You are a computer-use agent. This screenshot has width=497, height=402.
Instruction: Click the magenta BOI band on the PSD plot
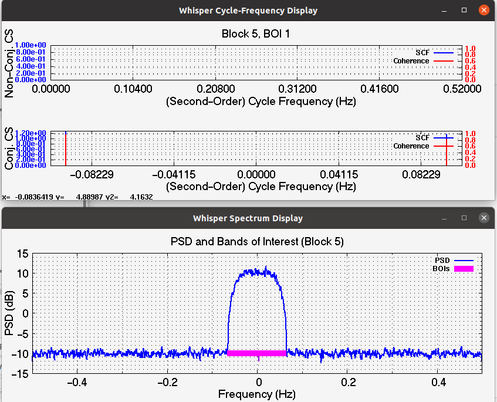pos(255,353)
